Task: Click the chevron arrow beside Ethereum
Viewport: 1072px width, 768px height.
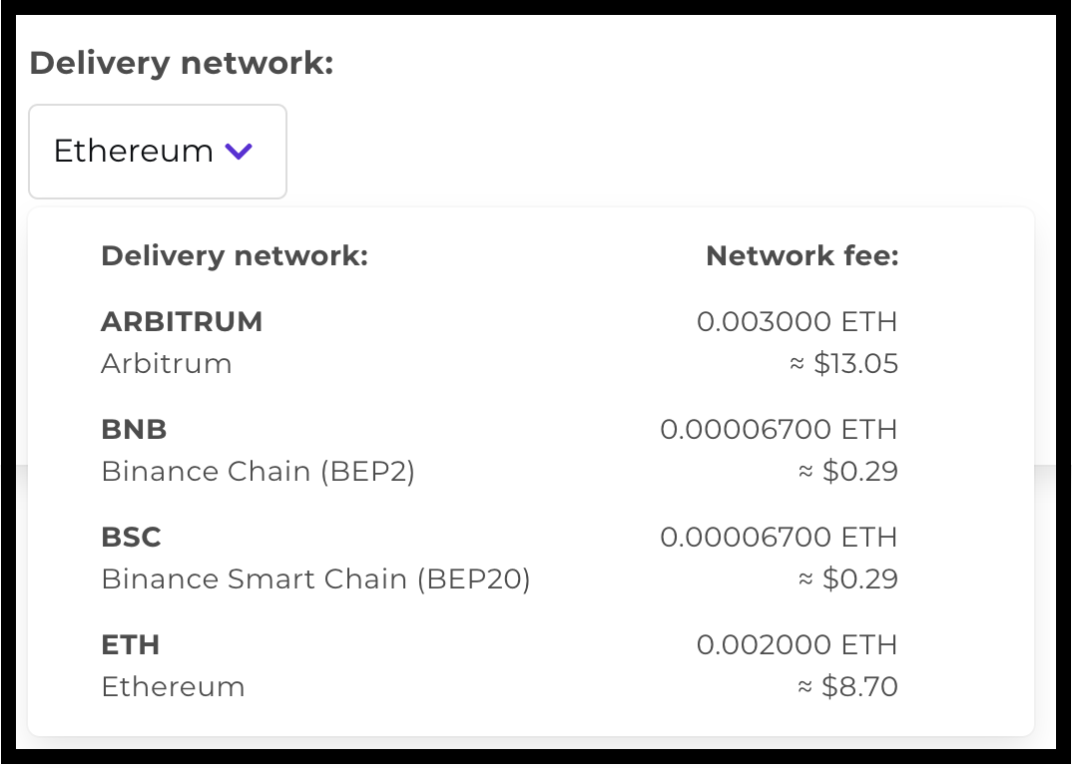Action: pos(238,151)
